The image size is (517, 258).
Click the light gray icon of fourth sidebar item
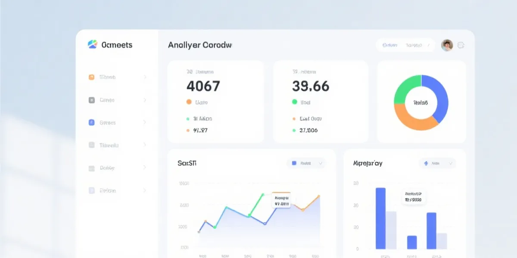91,145
